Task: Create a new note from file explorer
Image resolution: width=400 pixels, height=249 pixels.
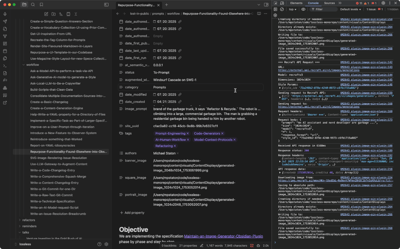Action: point(46,14)
